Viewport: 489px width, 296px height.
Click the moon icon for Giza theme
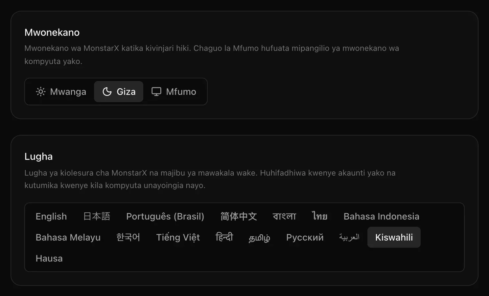tap(107, 92)
